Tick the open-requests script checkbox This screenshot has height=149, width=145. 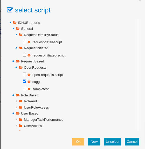(24, 74)
